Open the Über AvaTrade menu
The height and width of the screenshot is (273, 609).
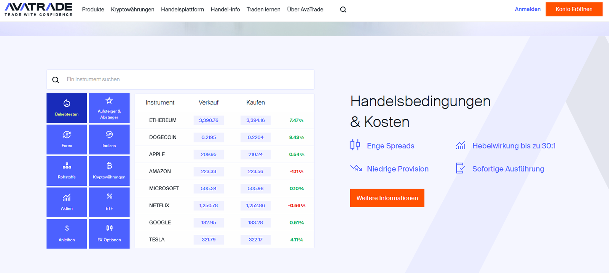[x=305, y=9]
